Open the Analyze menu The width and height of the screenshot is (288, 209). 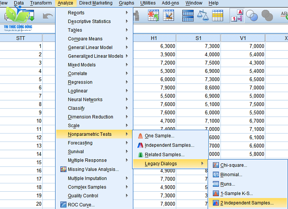click(65, 3)
